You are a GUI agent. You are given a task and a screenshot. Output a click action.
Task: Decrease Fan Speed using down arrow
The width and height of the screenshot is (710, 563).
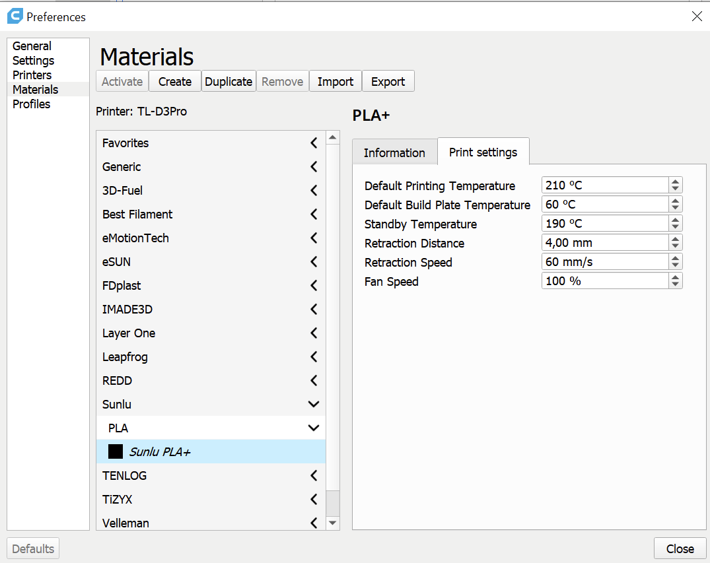675,284
